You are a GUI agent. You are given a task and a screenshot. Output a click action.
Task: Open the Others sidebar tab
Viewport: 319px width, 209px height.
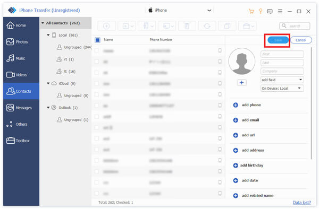coord(21,124)
